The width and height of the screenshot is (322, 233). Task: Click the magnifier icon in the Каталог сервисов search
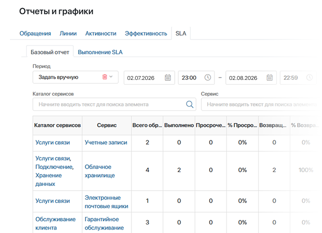(190, 104)
